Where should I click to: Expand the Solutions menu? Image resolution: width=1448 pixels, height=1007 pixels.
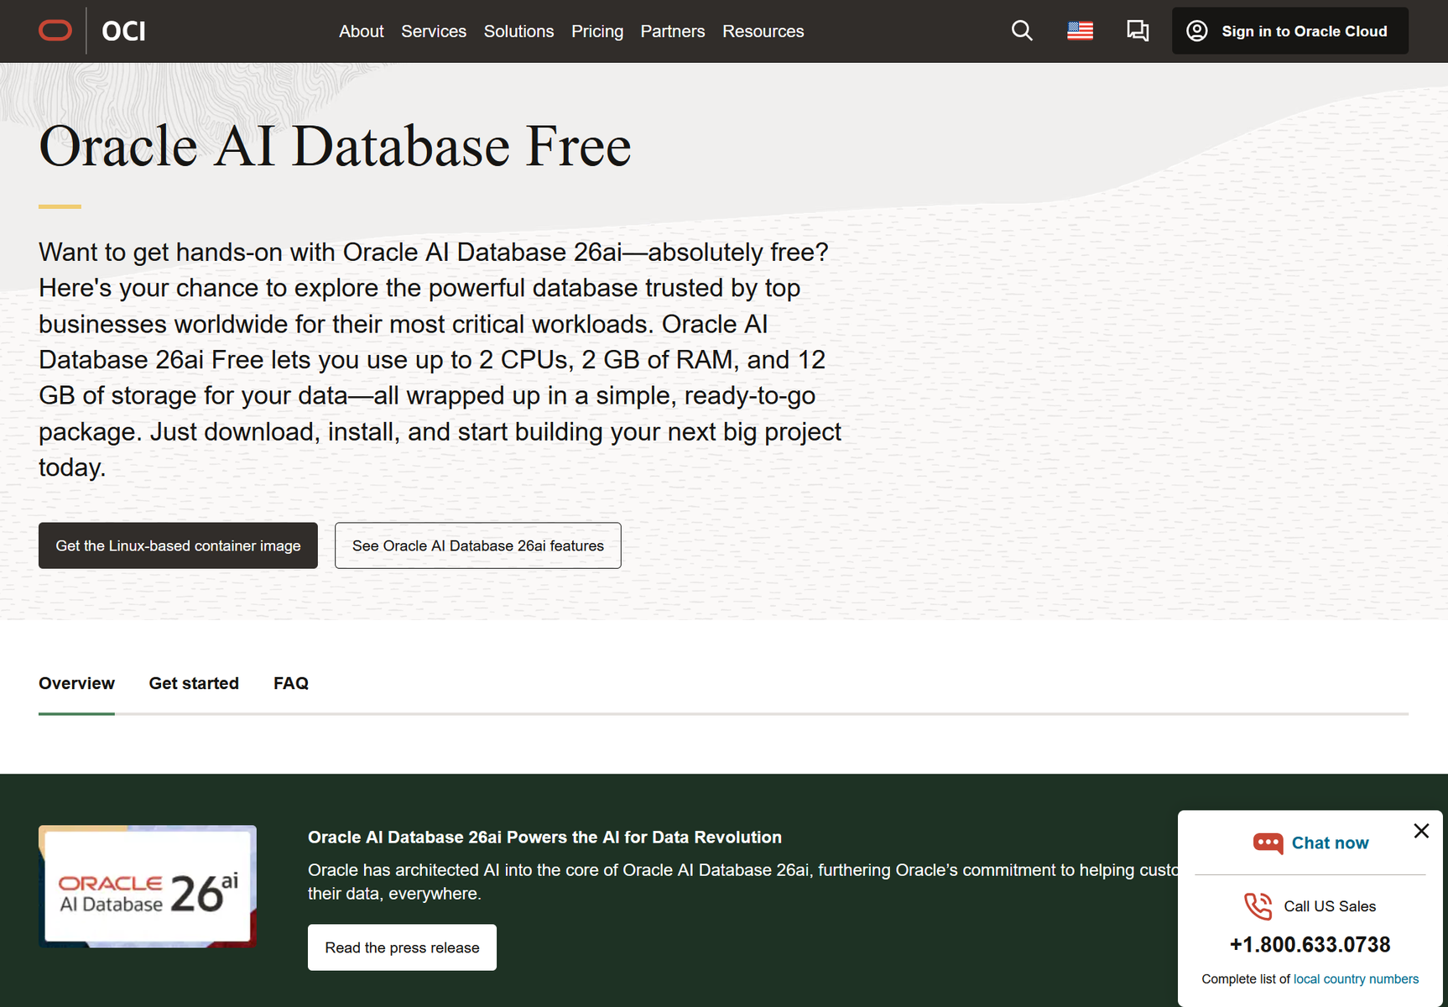pos(518,31)
